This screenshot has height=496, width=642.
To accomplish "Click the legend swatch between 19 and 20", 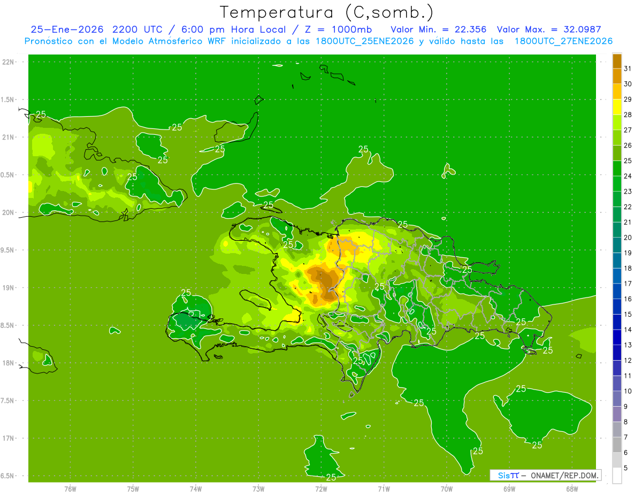I will [x=617, y=245].
